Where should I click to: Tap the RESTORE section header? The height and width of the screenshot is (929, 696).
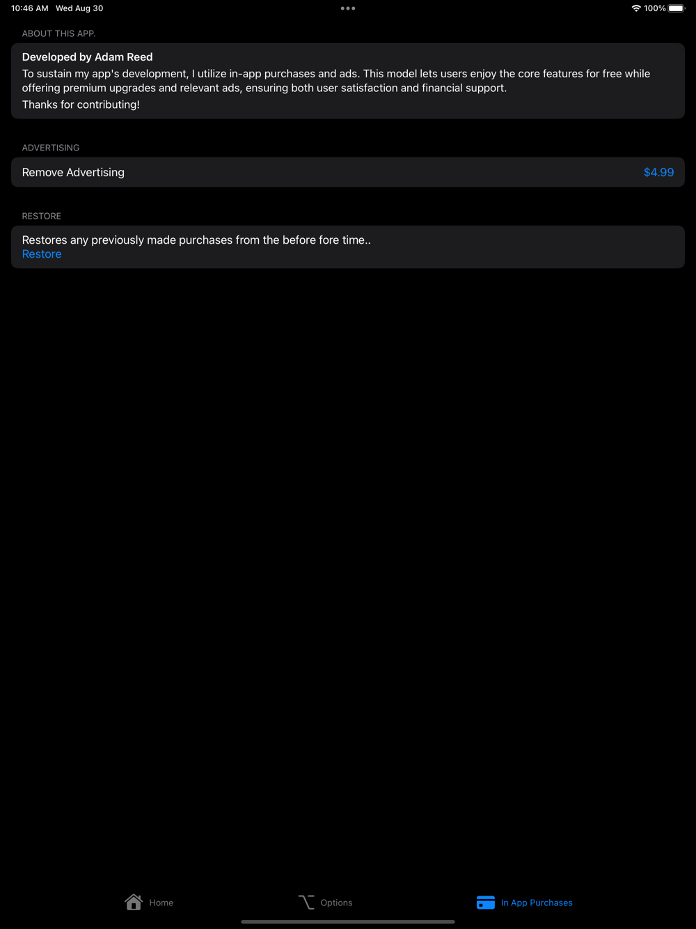[x=42, y=216]
